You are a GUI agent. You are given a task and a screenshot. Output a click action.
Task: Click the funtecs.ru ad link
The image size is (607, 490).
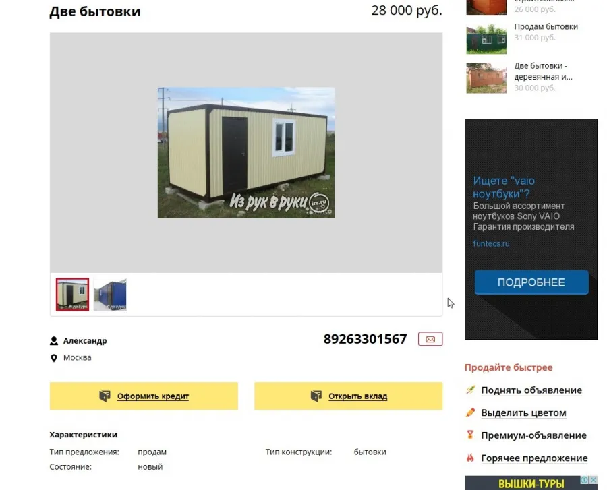click(491, 243)
